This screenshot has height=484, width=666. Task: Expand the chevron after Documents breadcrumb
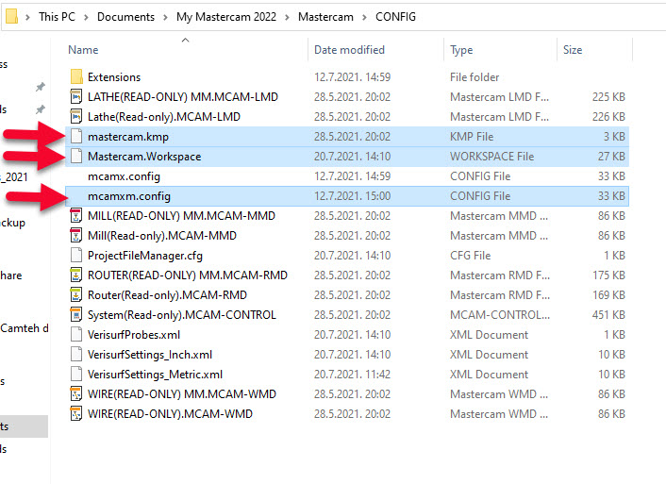click(166, 17)
